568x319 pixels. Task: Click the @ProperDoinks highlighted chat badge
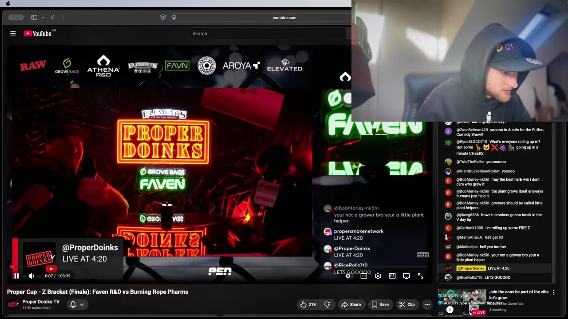click(x=471, y=268)
